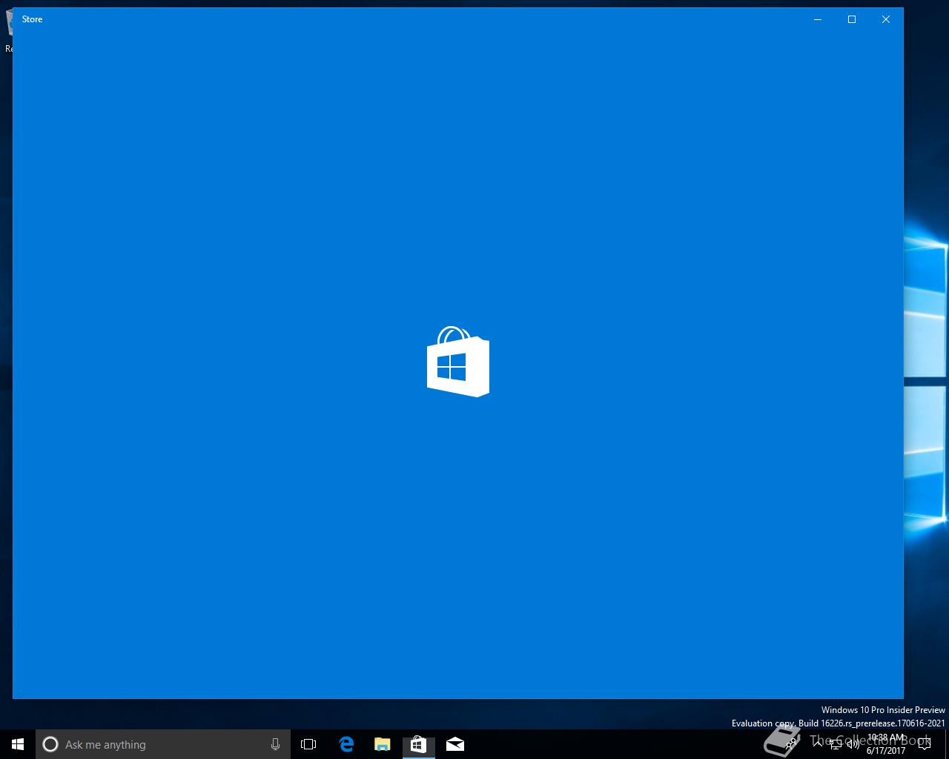The height and width of the screenshot is (759, 949).
Task: Minimize the Store window
Action: [818, 19]
